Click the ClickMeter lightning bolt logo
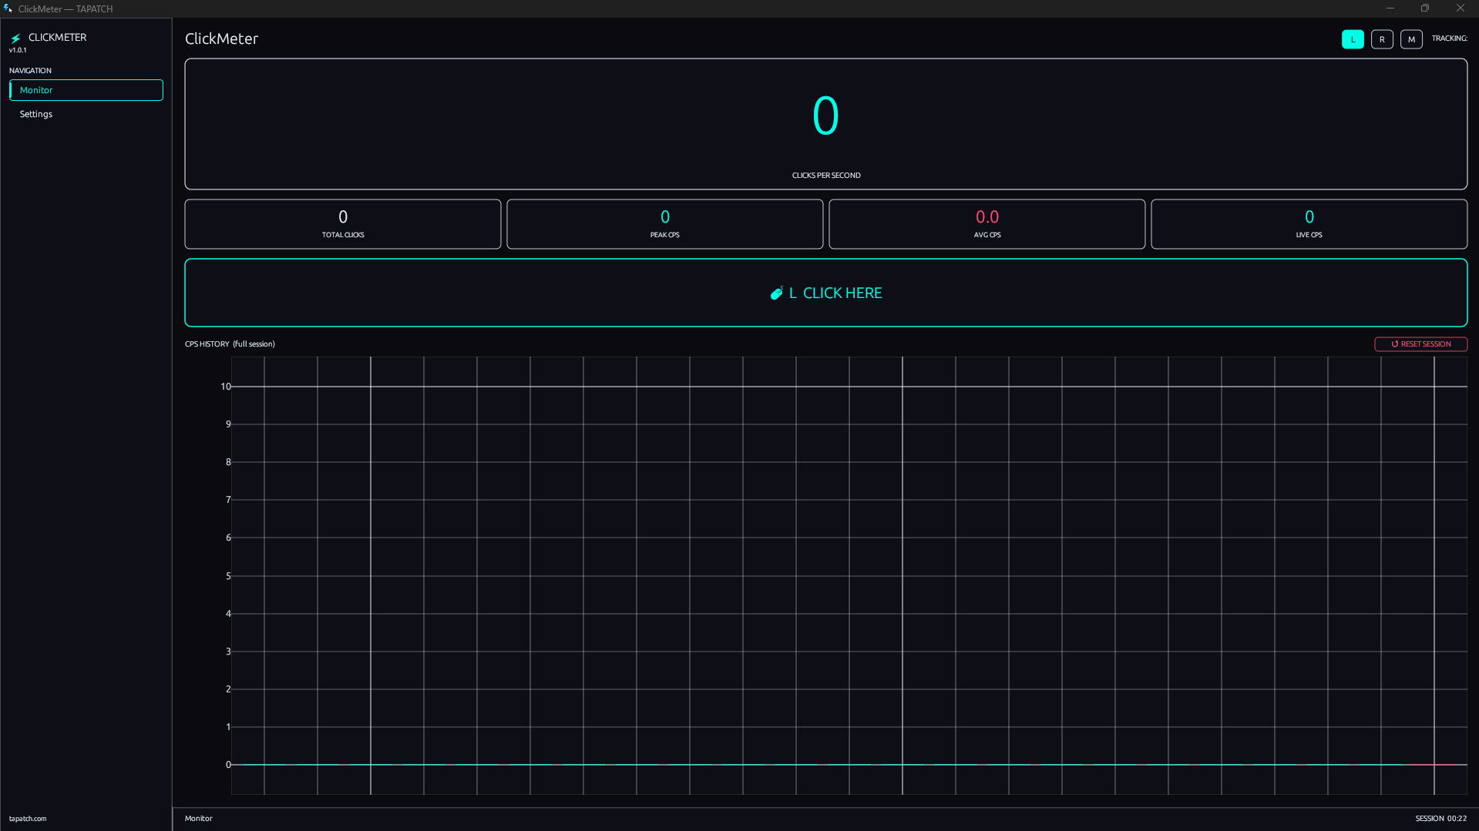 coord(15,38)
